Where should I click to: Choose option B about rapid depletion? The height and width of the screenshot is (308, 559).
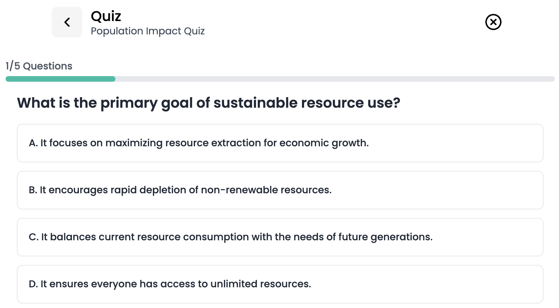click(180, 190)
